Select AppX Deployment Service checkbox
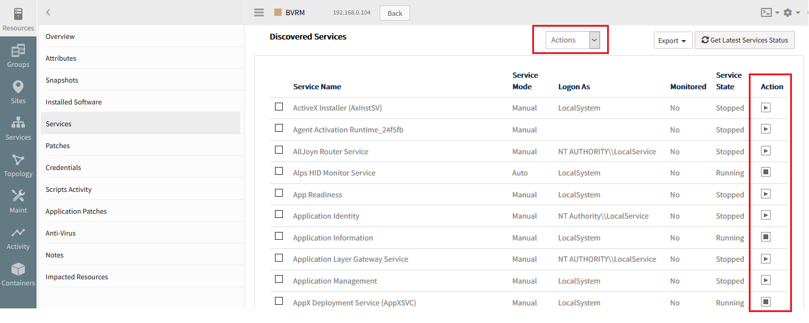This screenshot has width=809, height=323. (x=279, y=301)
